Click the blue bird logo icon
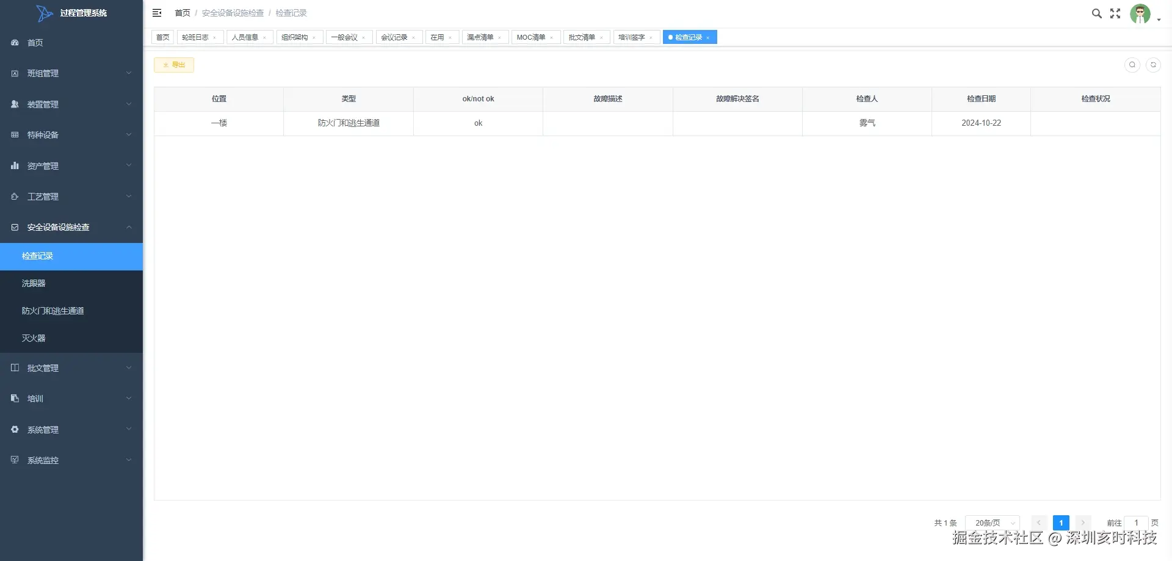 (44, 13)
